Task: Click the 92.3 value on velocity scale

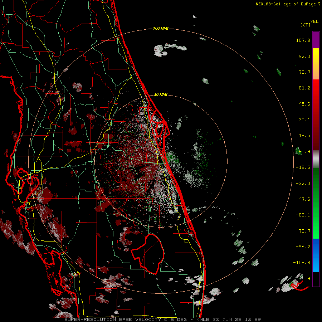Action: click(304, 56)
